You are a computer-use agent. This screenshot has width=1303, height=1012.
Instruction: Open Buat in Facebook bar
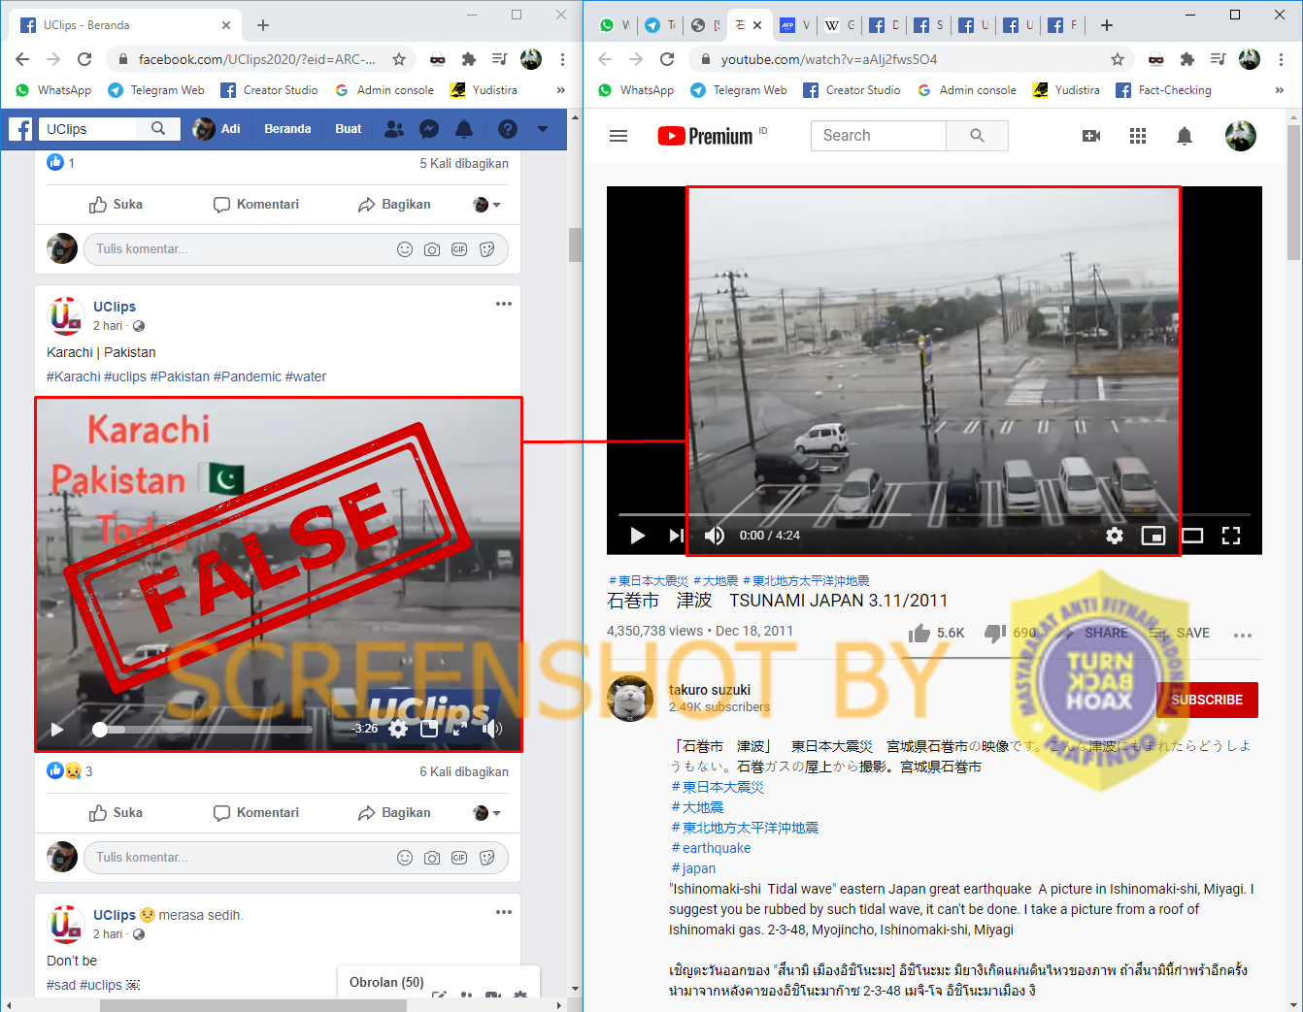click(x=349, y=129)
